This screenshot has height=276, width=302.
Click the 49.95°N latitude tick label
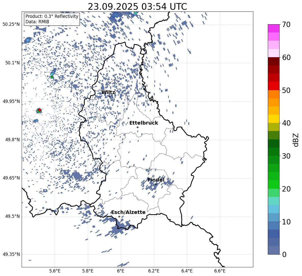11,101
